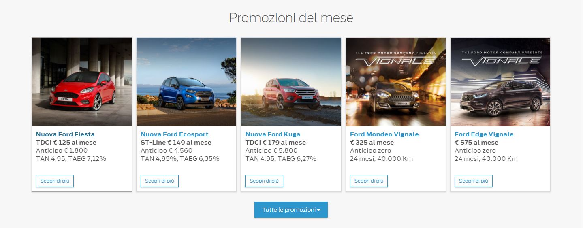Open the Ford Edge Vignale image

point(500,82)
